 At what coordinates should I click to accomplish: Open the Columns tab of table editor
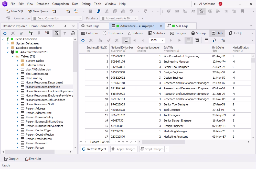[90, 33]
